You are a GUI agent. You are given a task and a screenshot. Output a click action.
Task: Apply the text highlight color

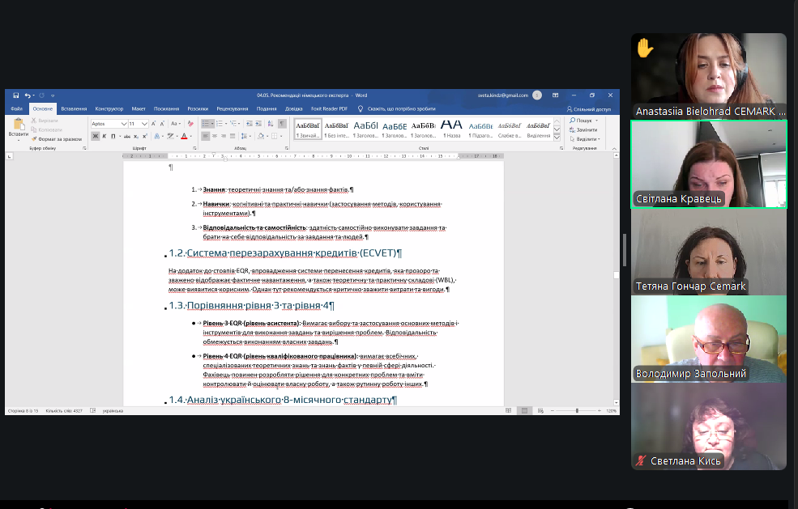pos(170,136)
